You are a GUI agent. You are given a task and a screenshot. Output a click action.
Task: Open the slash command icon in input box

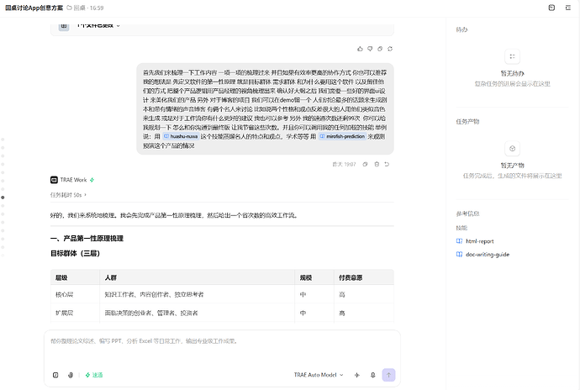click(x=55, y=375)
